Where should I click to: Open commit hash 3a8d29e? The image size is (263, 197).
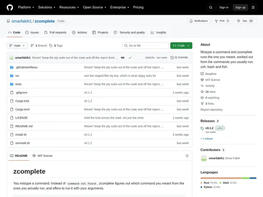coord(150,57)
